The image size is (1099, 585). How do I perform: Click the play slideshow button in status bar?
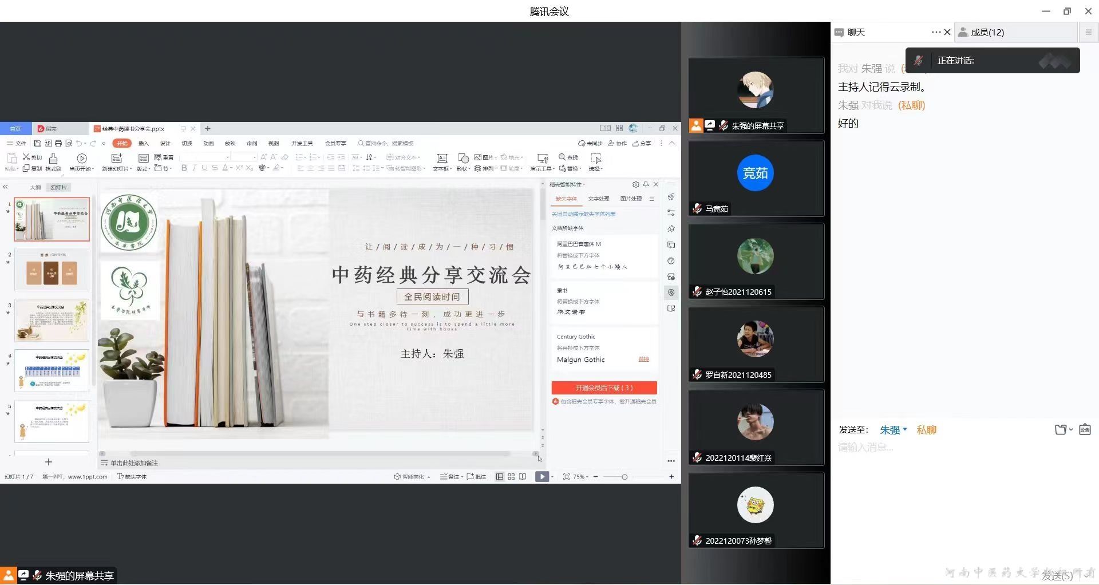(541, 476)
